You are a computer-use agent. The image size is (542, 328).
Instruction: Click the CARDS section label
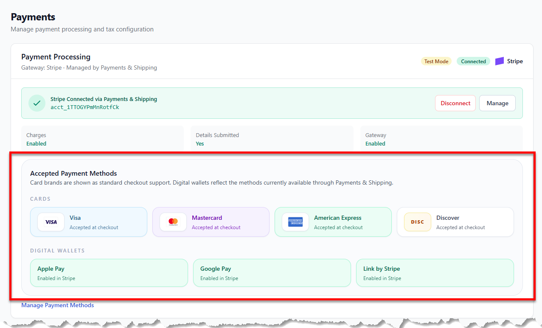[40, 199]
